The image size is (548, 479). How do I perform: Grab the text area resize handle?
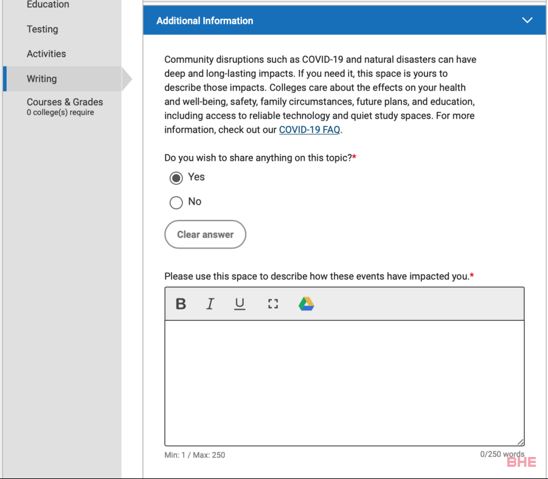coord(521,442)
